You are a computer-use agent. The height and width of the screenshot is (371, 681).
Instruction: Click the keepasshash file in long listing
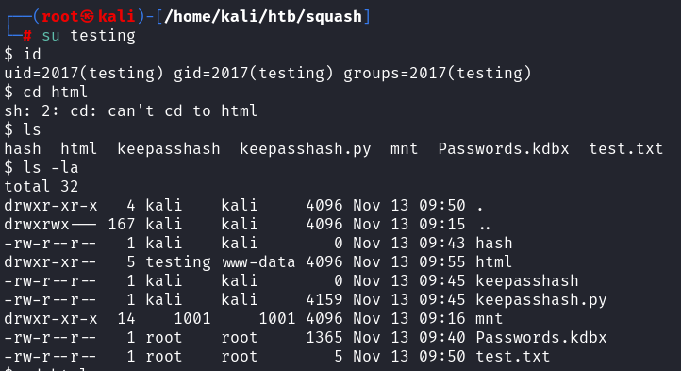[527, 281]
